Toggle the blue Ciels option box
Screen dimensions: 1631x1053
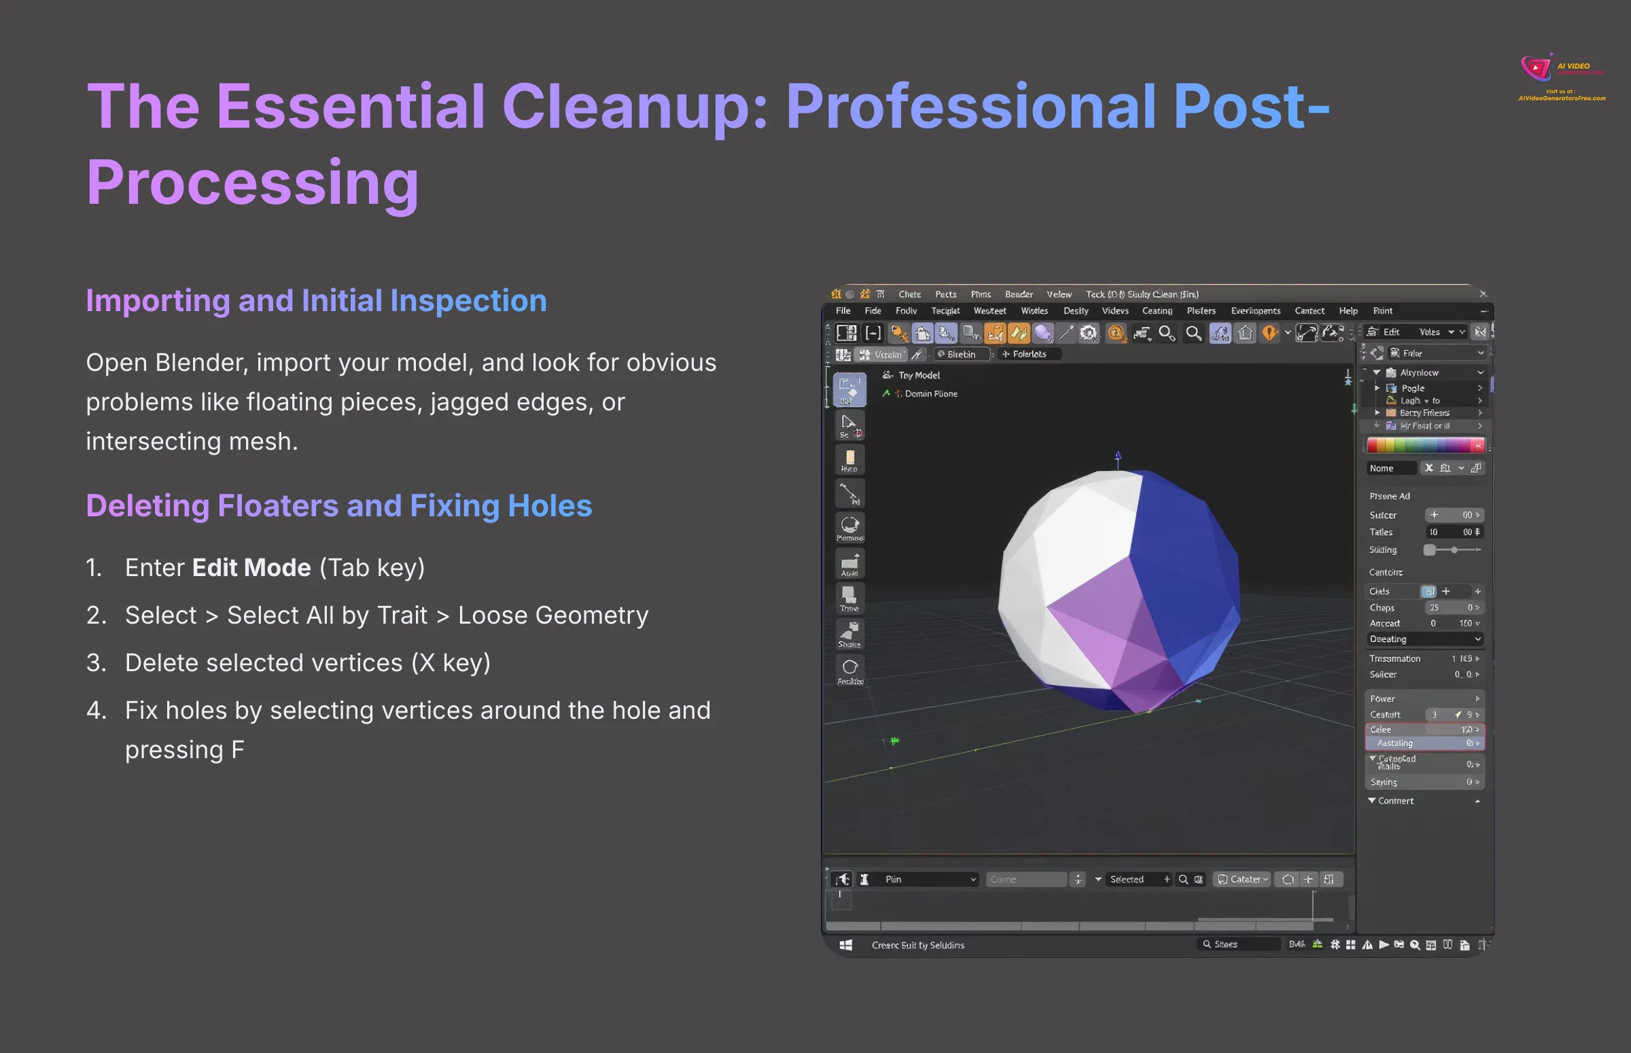click(x=1428, y=591)
